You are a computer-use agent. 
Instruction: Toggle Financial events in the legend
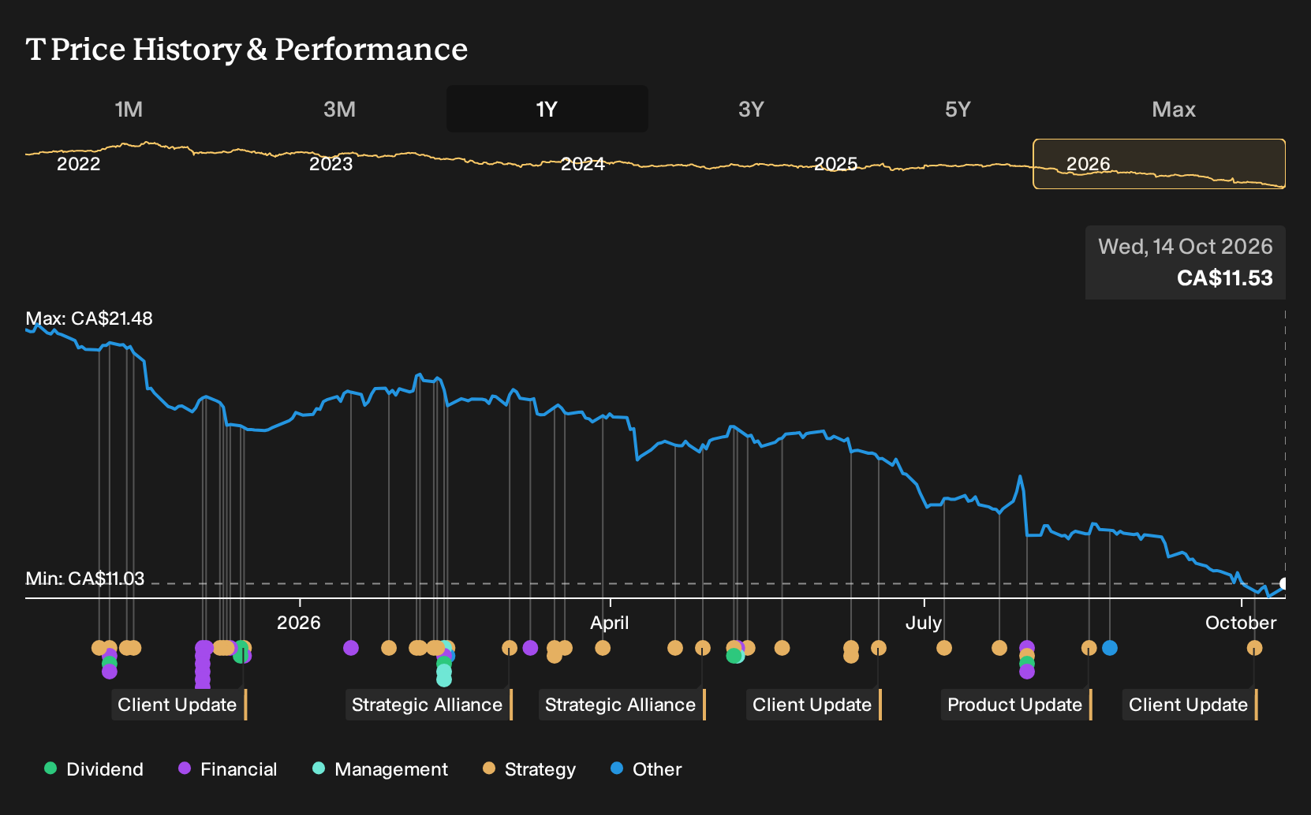pos(228,769)
